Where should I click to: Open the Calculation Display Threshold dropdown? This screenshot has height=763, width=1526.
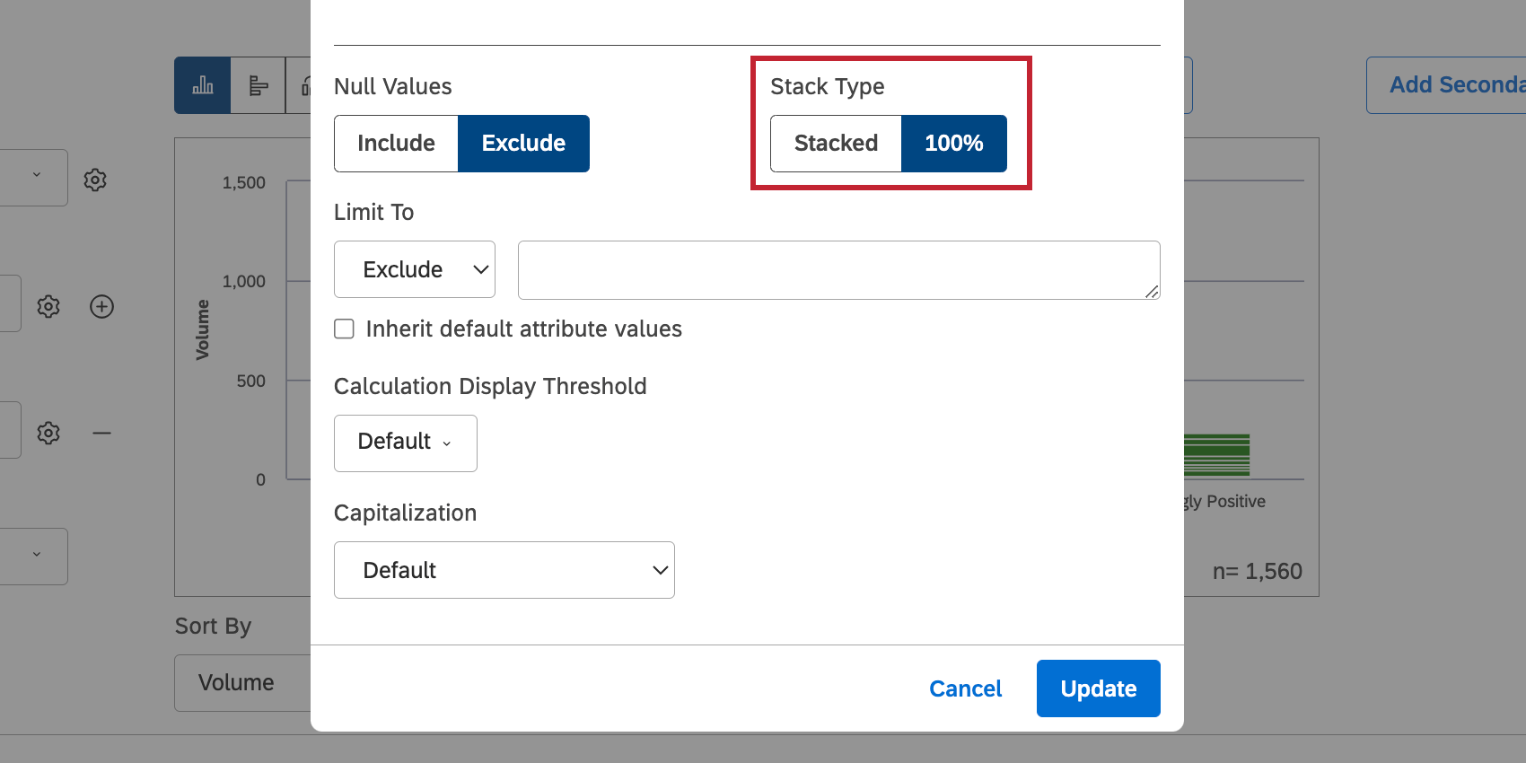[405, 443]
